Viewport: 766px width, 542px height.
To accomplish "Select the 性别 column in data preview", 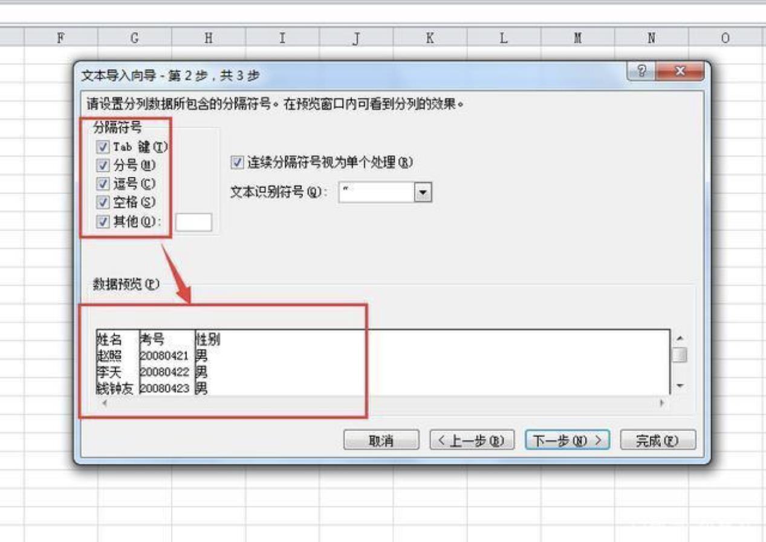I will coord(208,340).
